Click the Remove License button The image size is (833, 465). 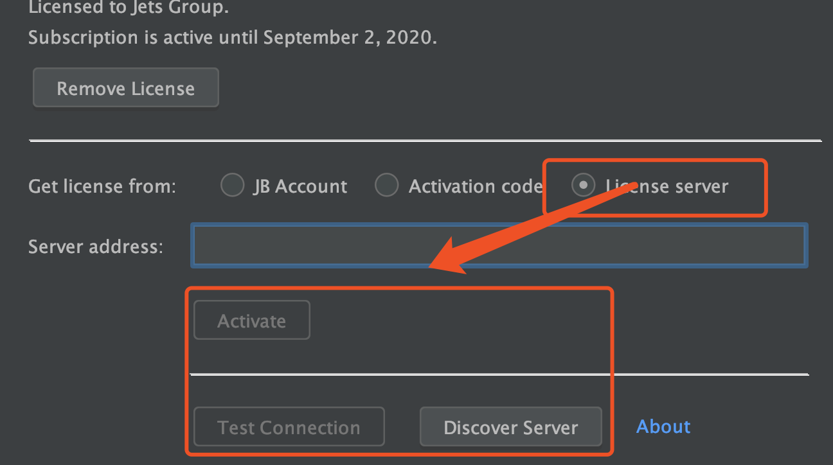tap(126, 88)
